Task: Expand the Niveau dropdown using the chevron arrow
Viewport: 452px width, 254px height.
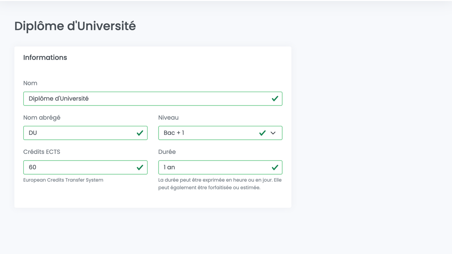Action: (273, 133)
